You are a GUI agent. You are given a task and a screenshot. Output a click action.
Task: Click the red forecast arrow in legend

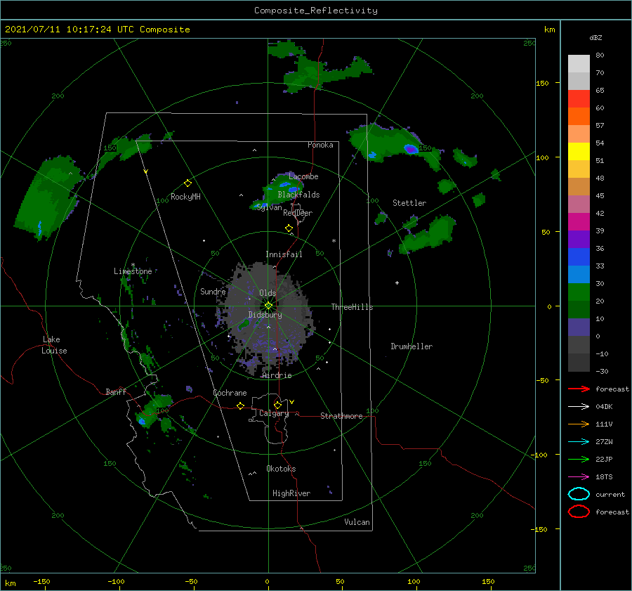pyautogui.click(x=579, y=389)
